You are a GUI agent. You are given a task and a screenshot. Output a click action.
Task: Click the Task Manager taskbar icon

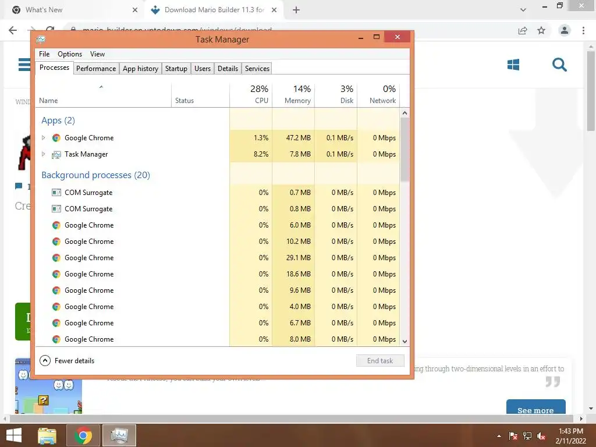click(119, 435)
